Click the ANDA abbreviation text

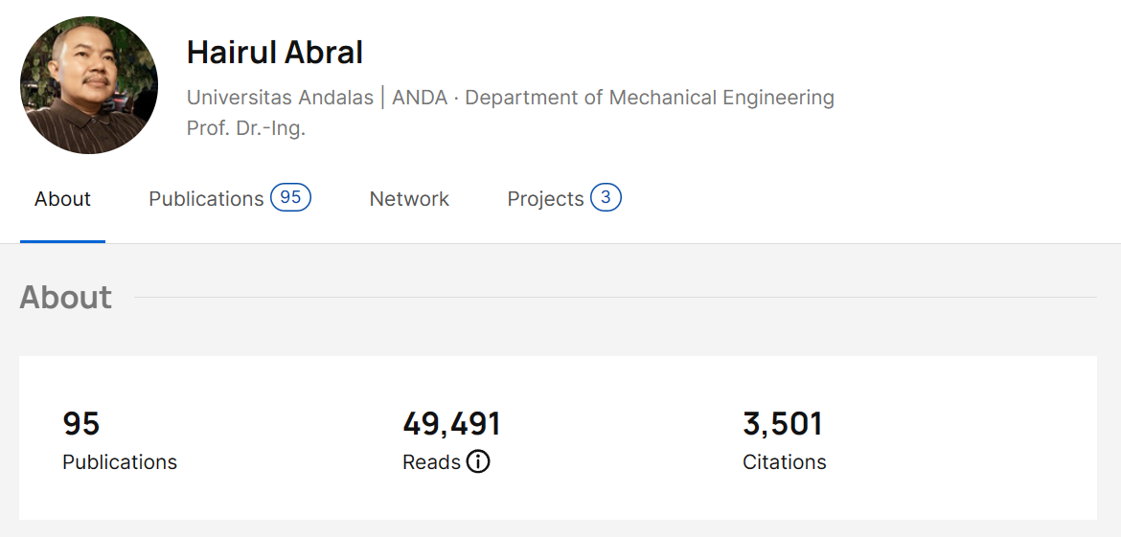coord(420,98)
